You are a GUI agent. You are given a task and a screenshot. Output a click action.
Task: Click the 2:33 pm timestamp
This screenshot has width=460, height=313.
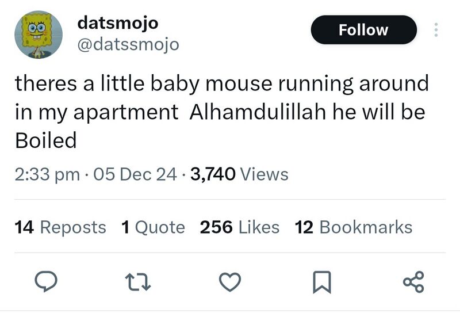coord(47,174)
